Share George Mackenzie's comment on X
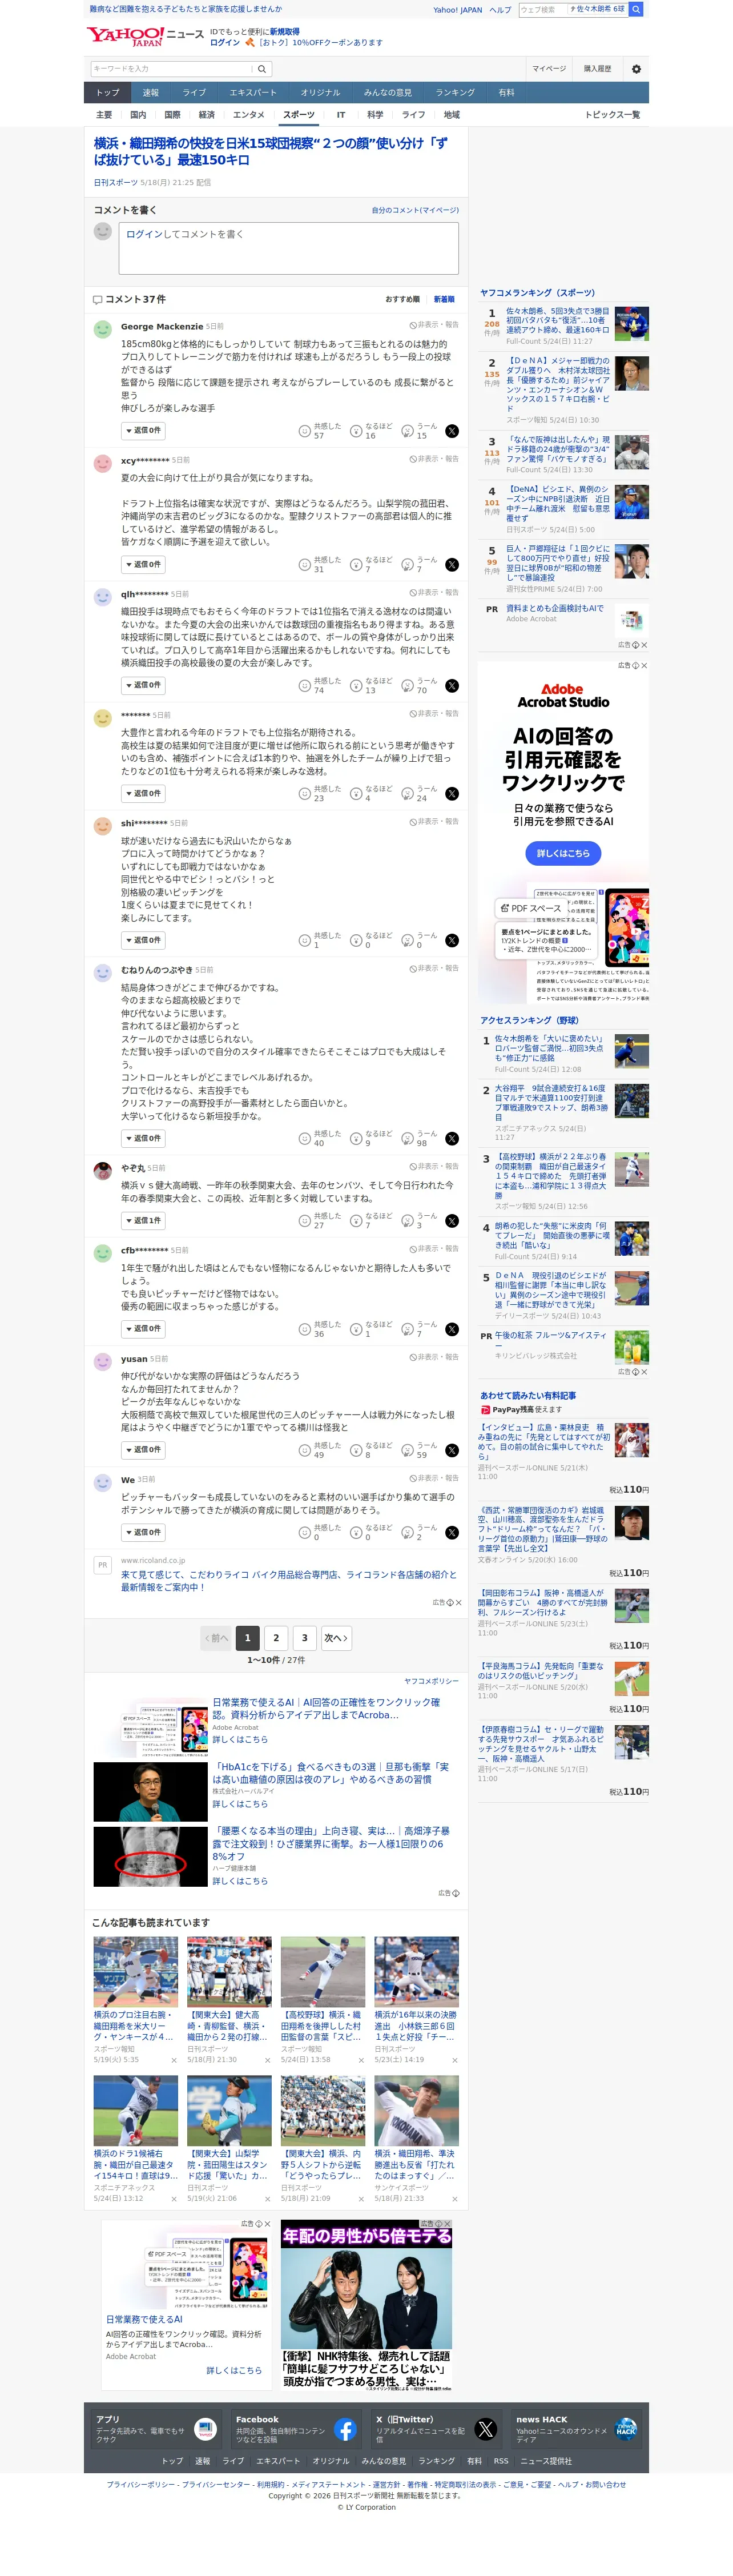The width and height of the screenshot is (733, 2576). tap(452, 431)
